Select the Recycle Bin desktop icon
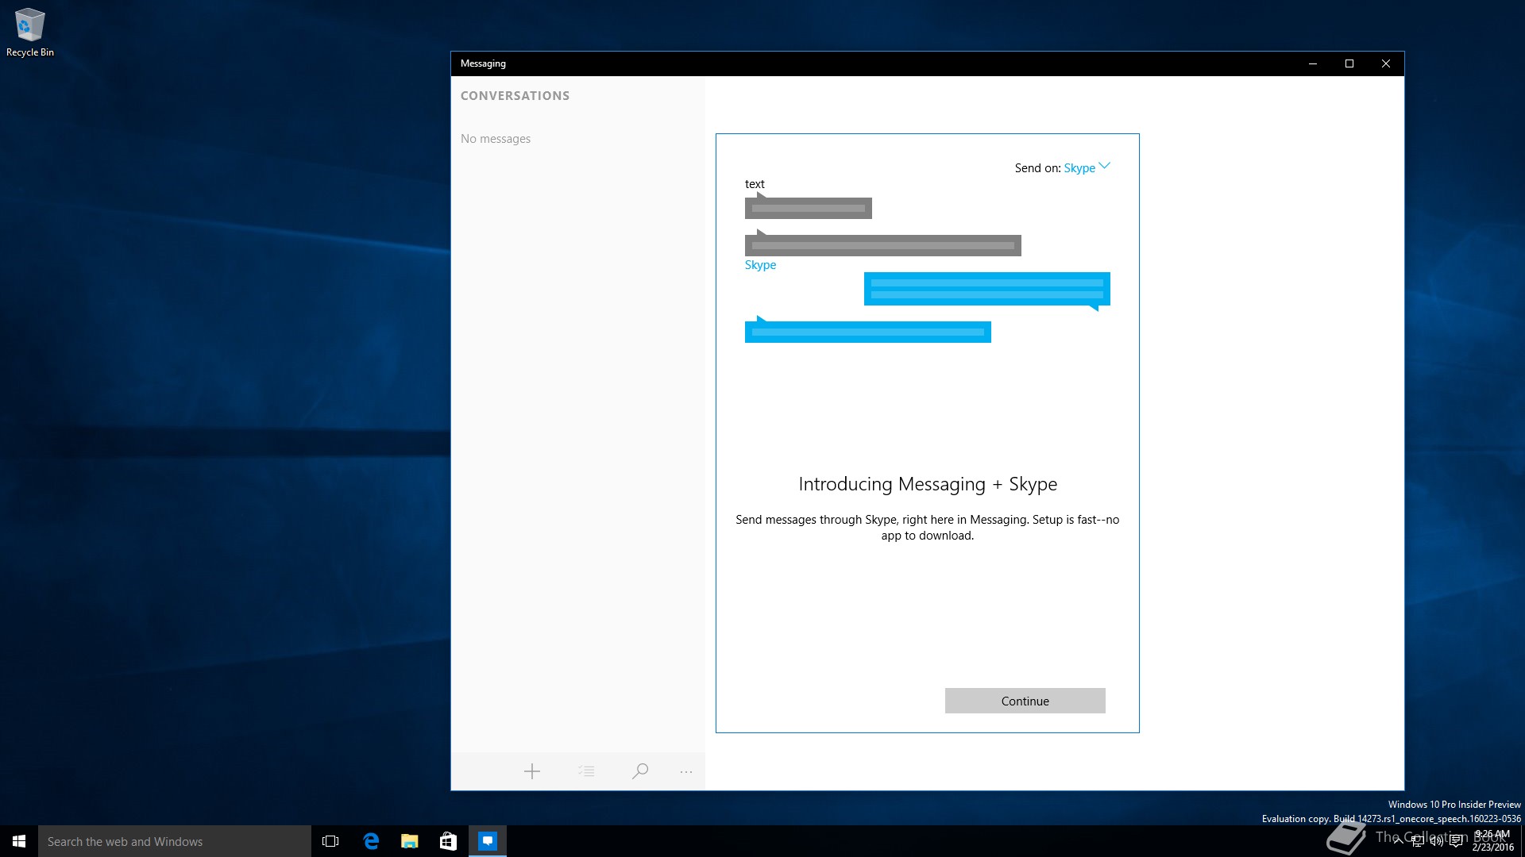Image resolution: width=1525 pixels, height=857 pixels. (30, 33)
